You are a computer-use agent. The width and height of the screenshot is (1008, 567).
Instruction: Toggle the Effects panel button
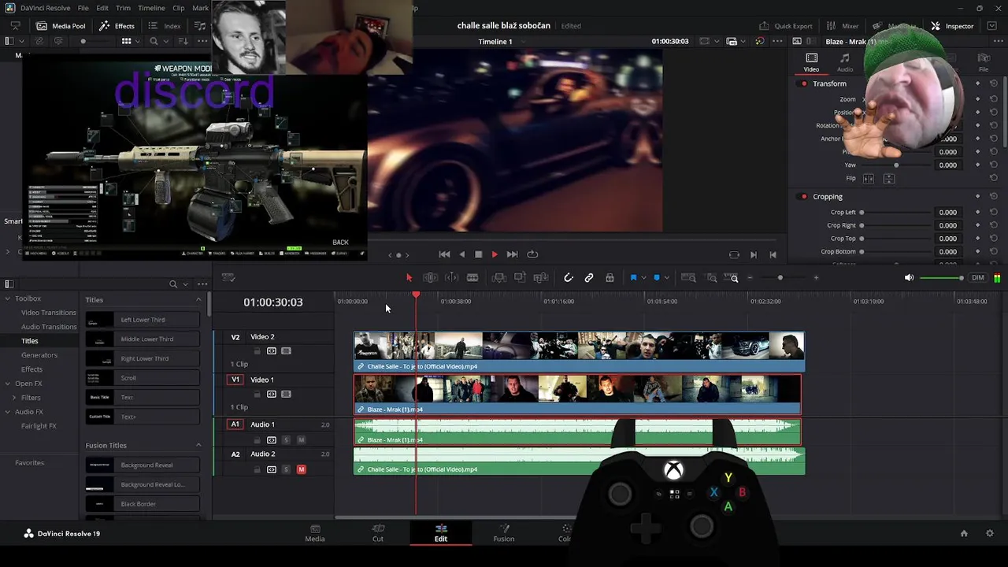click(x=117, y=26)
